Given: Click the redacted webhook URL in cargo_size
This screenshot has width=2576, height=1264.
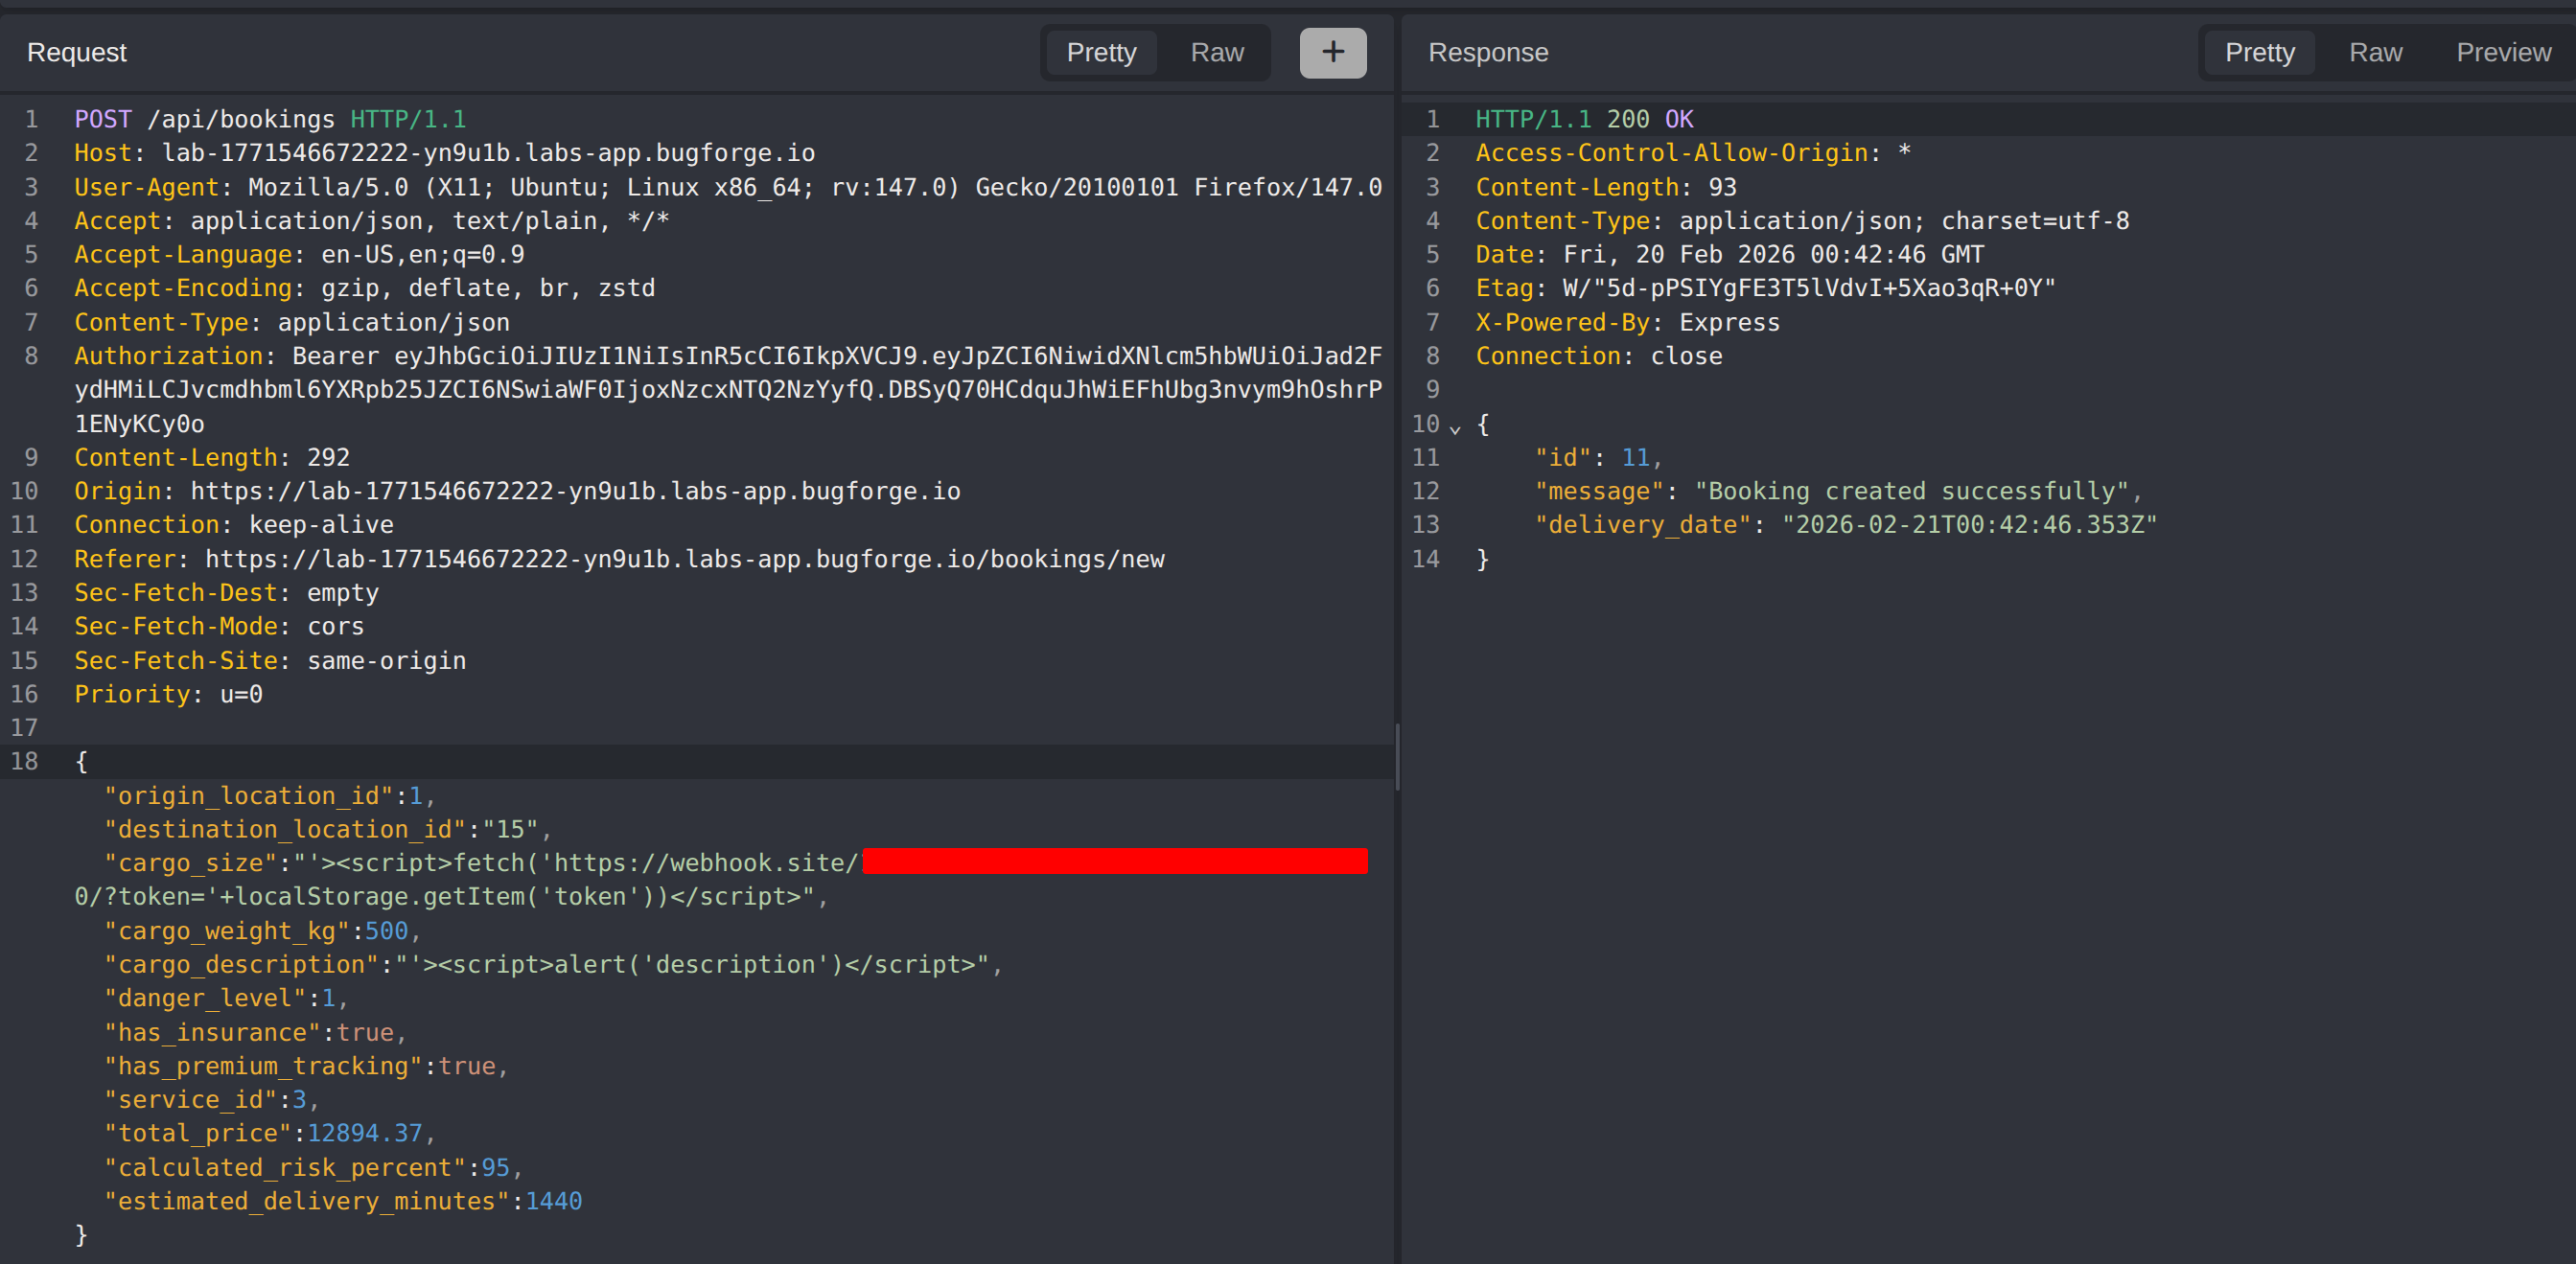Looking at the screenshot, I should coord(1114,862).
